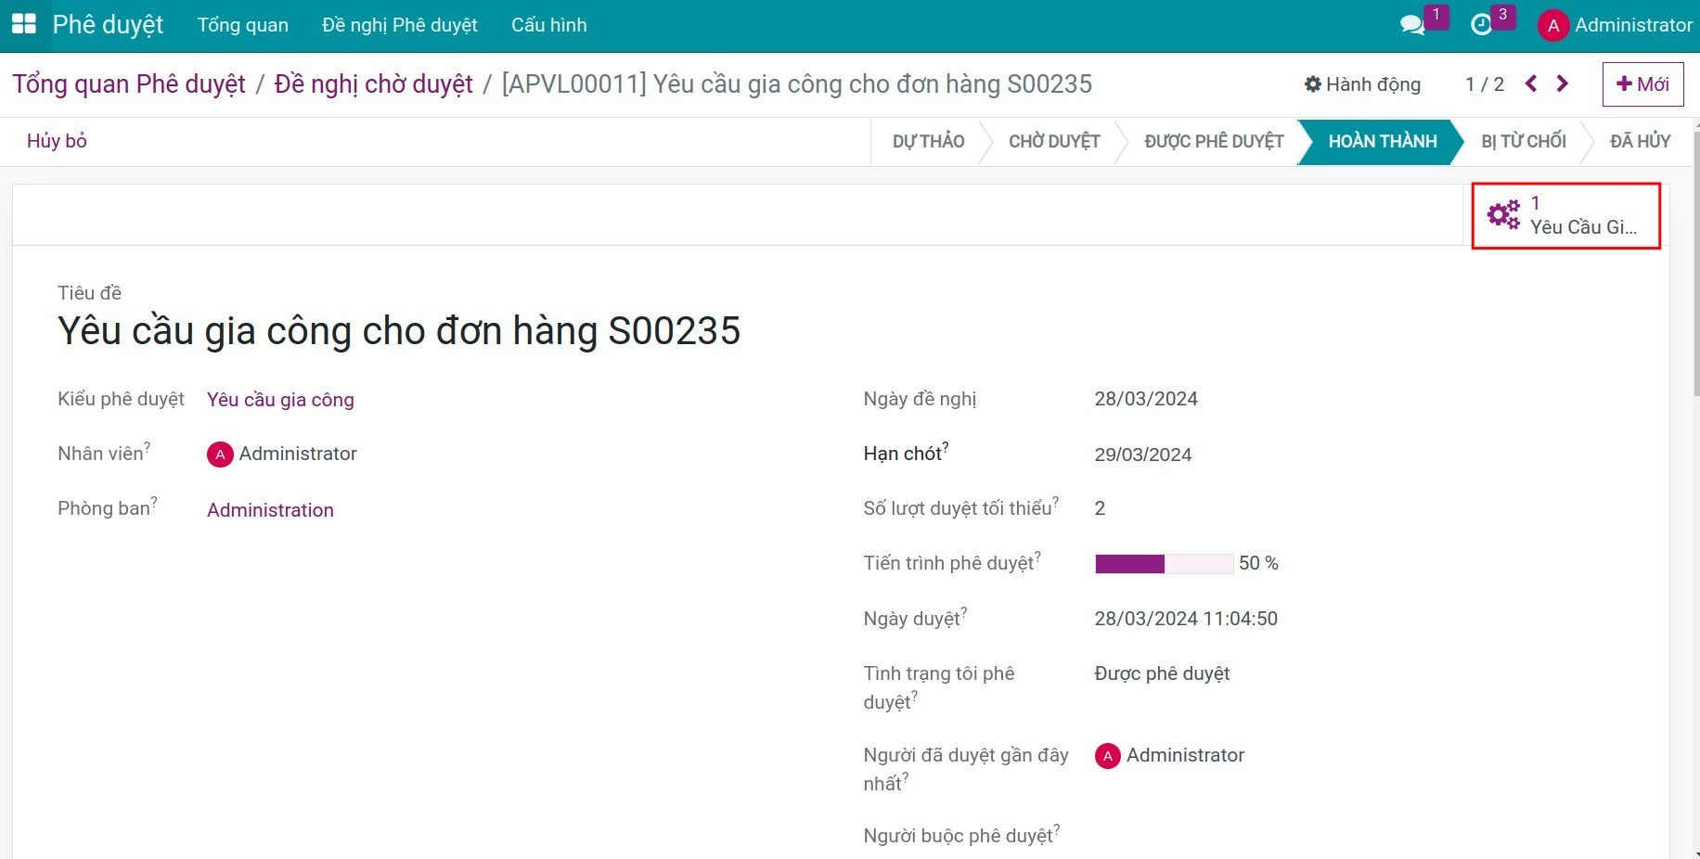This screenshot has width=1700, height=859.
Task: Click the approval progress bar at 50 %
Action: point(1165,564)
